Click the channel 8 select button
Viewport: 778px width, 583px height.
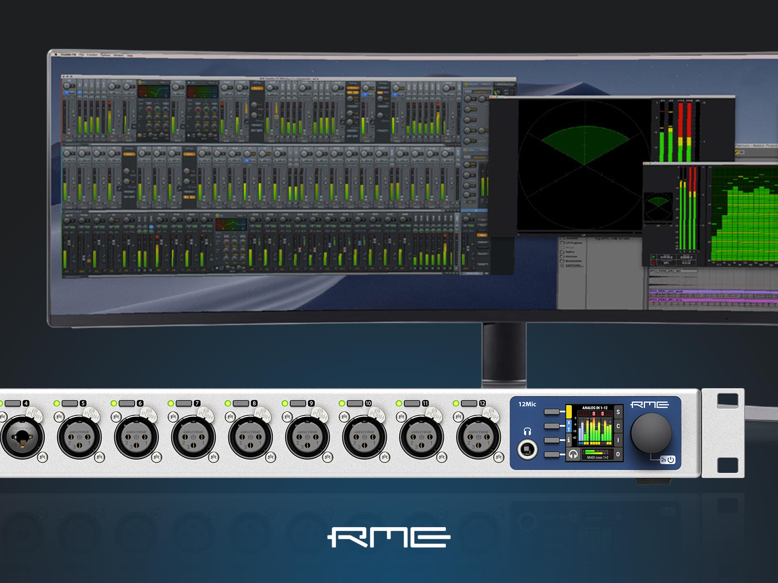click(x=241, y=403)
